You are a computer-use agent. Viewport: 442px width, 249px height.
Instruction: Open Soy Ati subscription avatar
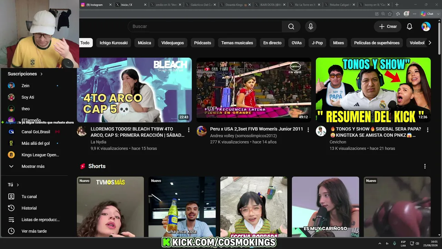11,97
